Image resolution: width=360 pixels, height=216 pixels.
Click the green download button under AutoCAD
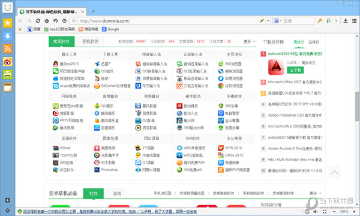click(x=295, y=70)
